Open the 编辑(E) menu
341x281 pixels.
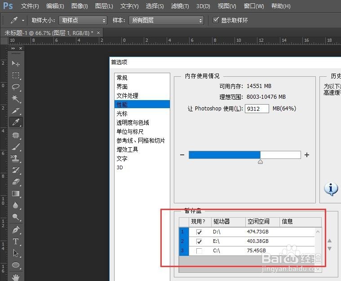coord(55,6)
